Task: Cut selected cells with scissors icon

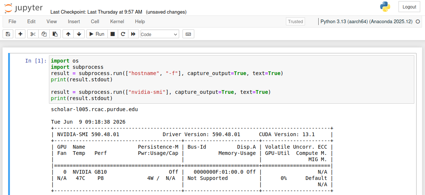Action: coord(33,34)
